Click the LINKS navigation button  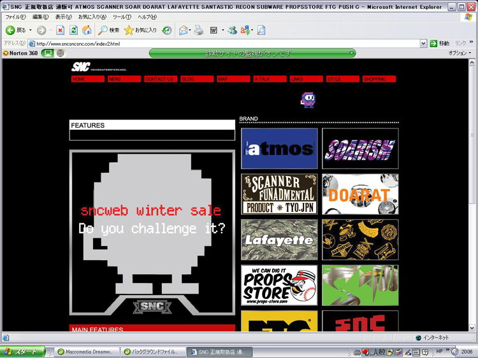307,79
